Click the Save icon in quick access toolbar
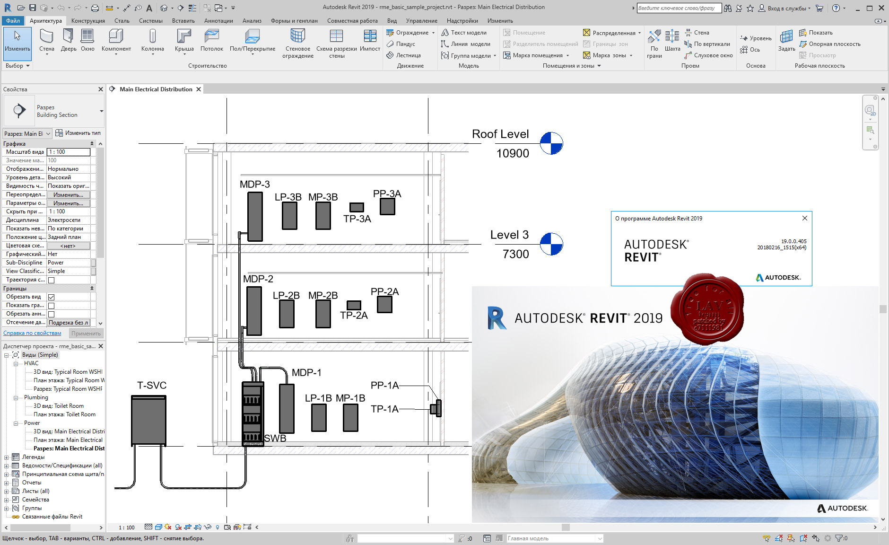889x545 pixels. click(32, 8)
